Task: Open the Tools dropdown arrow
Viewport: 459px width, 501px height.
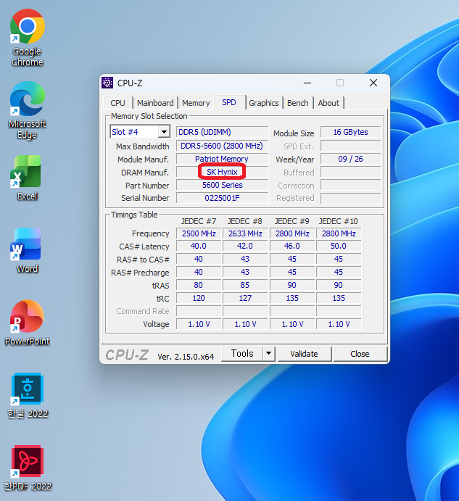Action: click(269, 353)
